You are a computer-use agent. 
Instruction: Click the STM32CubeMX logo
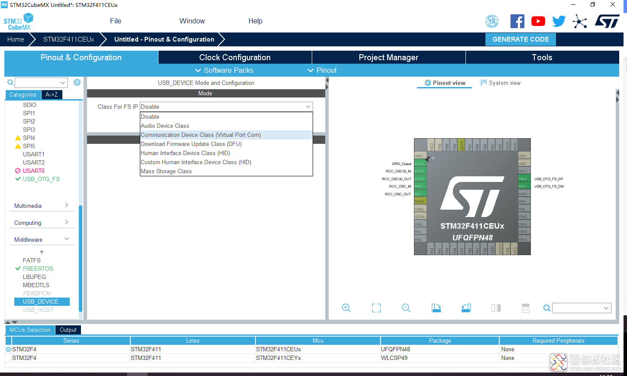[19, 22]
